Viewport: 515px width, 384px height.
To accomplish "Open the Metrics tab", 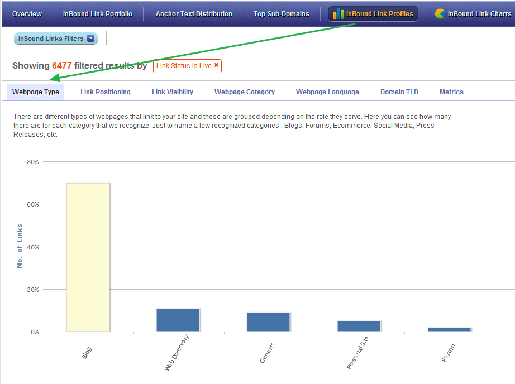I will 452,92.
